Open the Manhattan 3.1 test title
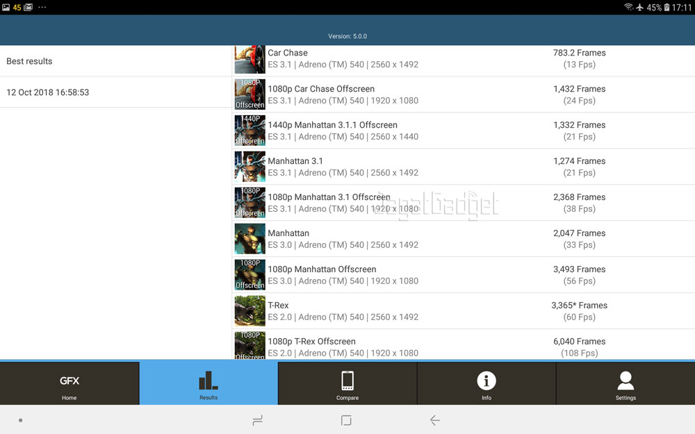Screen dimensions: 695x434 pyautogui.click(x=295, y=161)
